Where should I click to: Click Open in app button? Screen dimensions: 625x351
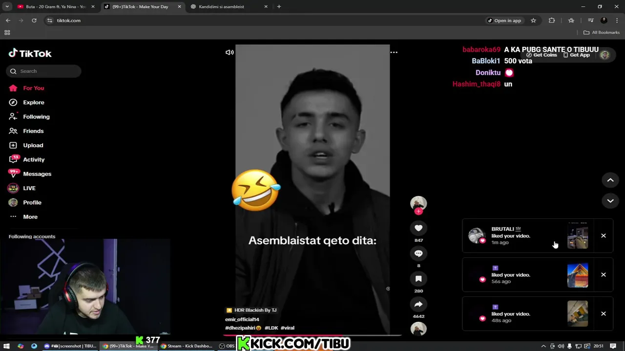[x=504, y=20]
